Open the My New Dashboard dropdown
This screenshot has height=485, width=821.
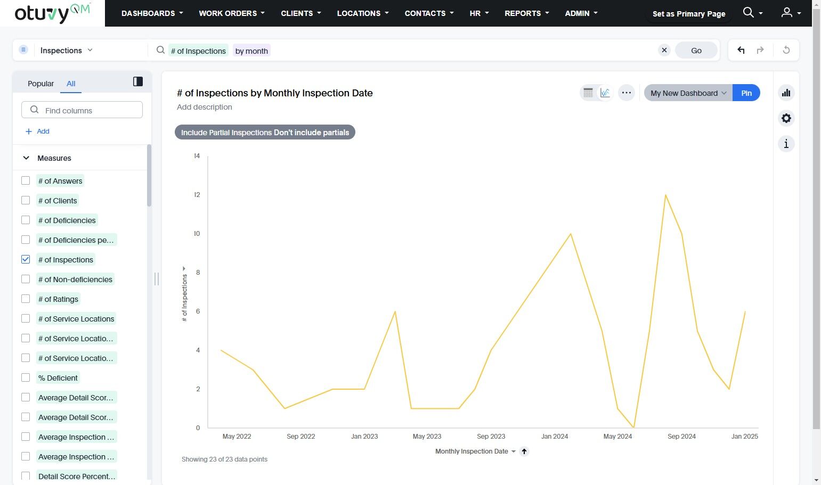pyautogui.click(x=688, y=93)
